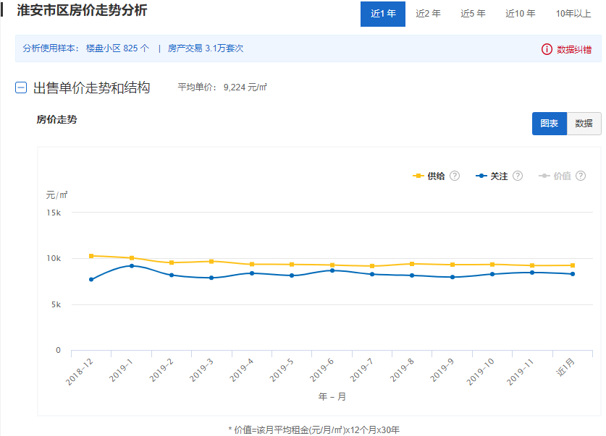Viewport: 606px width, 436px height.
Task: Switch to 近5年 time range
Action: 473,14
